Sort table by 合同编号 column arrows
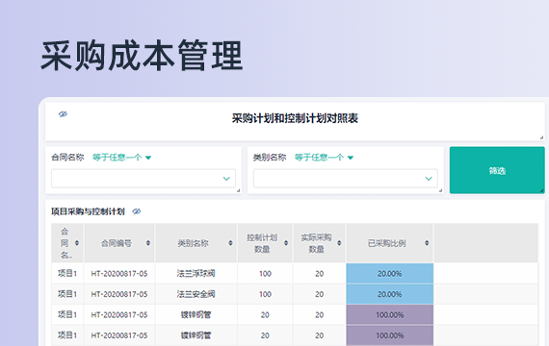The height and width of the screenshot is (346, 549). 148,243
